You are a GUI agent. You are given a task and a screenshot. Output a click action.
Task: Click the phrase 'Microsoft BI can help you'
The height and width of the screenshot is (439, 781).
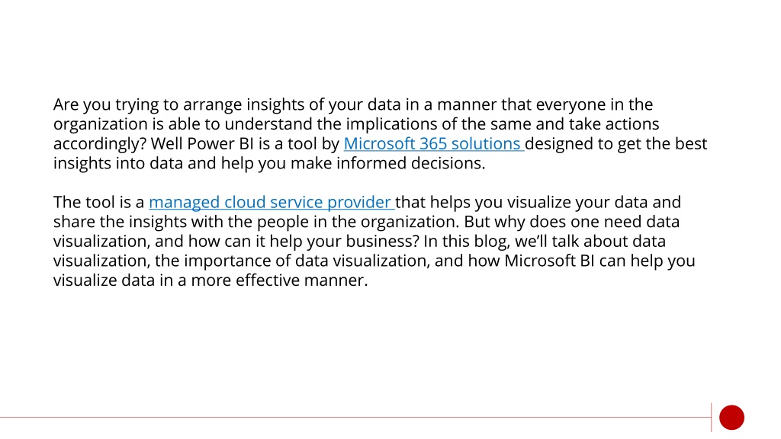click(x=599, y=261)
